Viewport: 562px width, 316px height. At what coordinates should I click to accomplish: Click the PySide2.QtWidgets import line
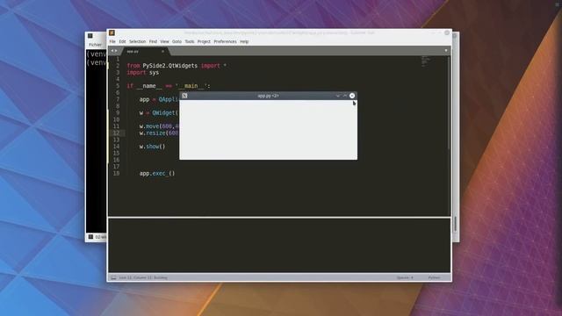coord(177,66)
